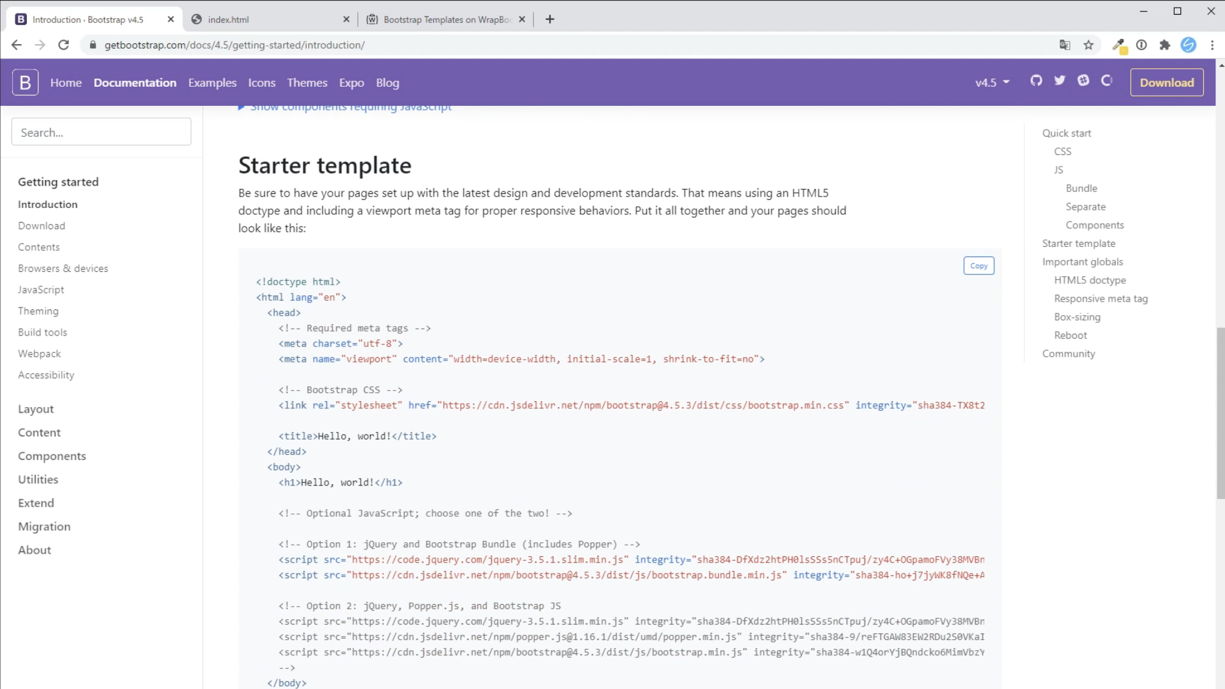The image size is (1225, 689).
Task: Open the About sidebar section
Action: point(34,550)
